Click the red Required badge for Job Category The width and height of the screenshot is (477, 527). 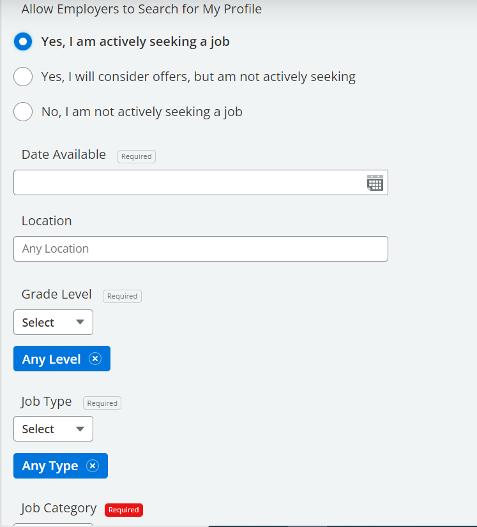pos(124,510)
